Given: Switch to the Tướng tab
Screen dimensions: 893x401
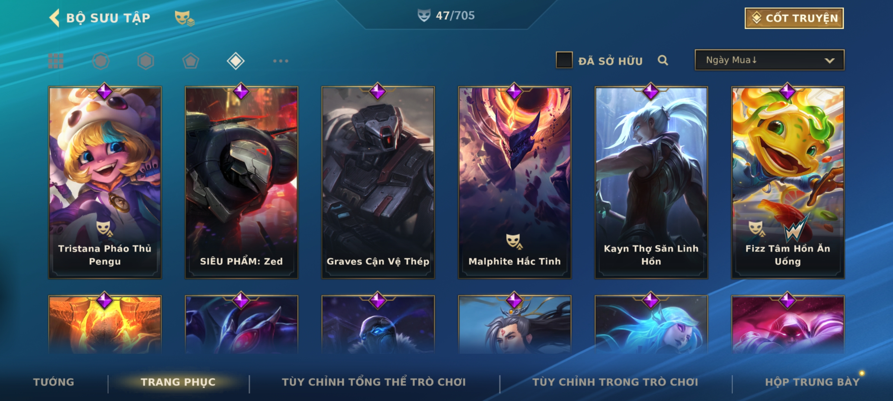Looking at the screenshot, I should [54, 382].
